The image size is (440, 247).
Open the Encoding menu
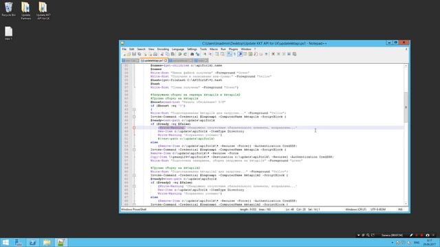pyautogui.click(x=163, y=49)
